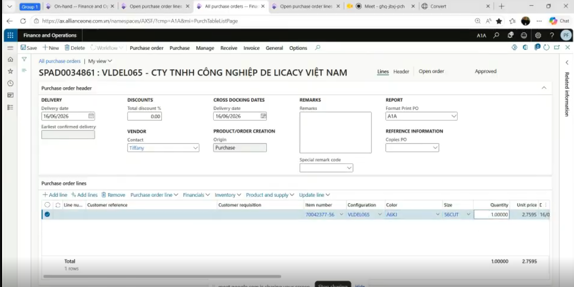The image size is (574, 287).
Task: Open the PF user account avatar
Action: coord(566,36)
